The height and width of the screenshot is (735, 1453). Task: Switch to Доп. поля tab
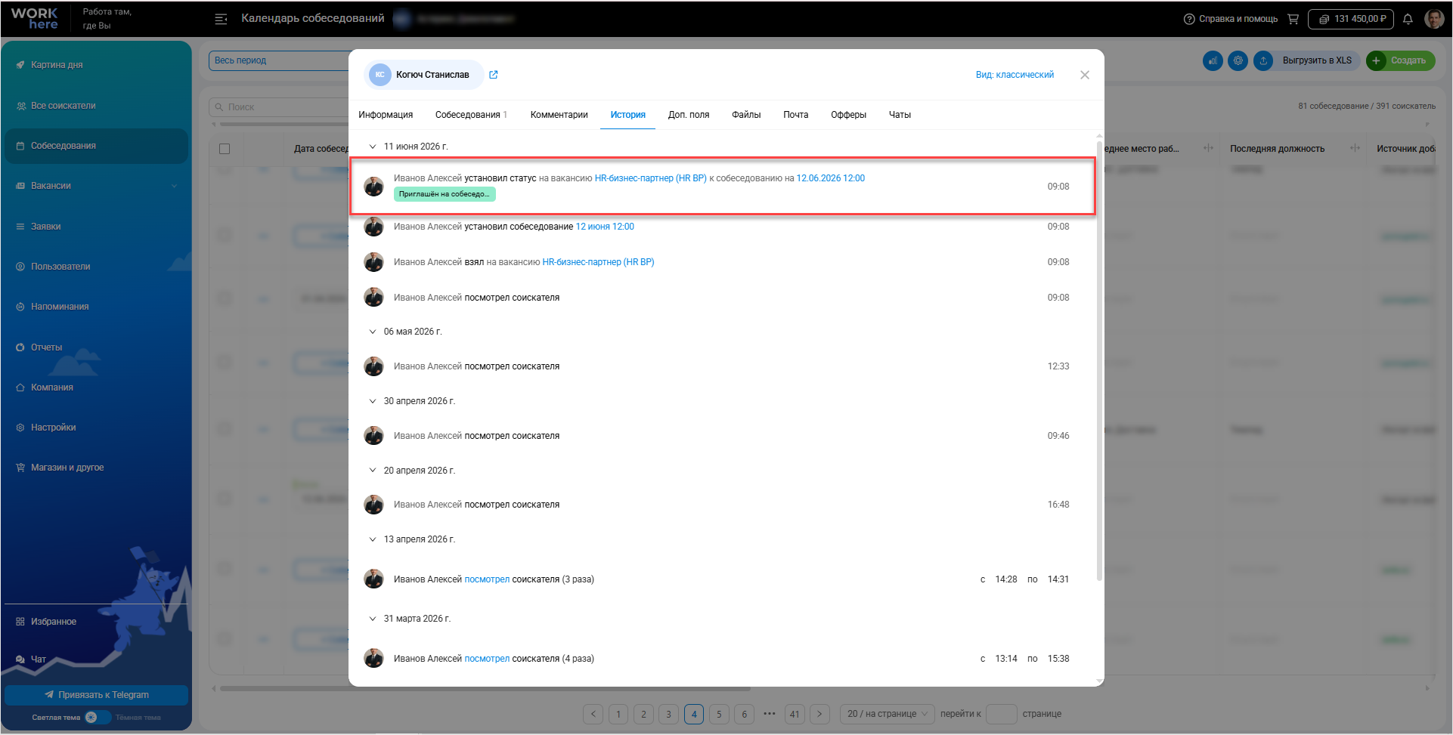689,115
